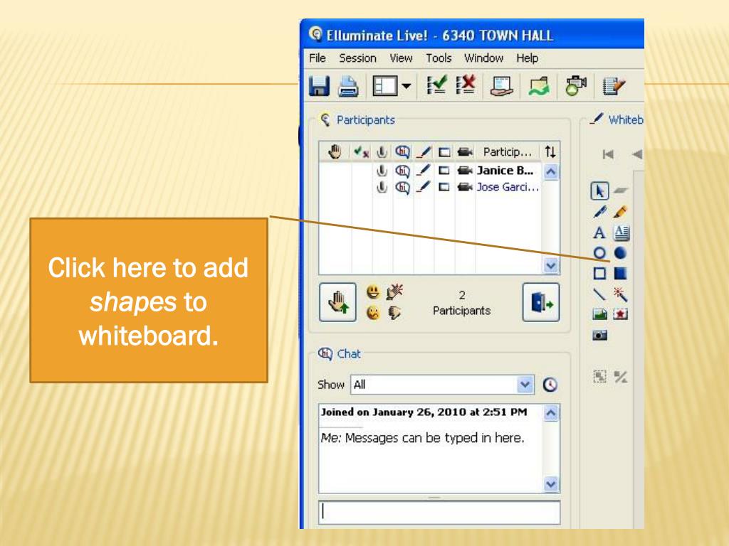Image resolution: width=729 pixels, height=546 pixels.
Task: Click the application sharing column header
Action: pos(444,152)
